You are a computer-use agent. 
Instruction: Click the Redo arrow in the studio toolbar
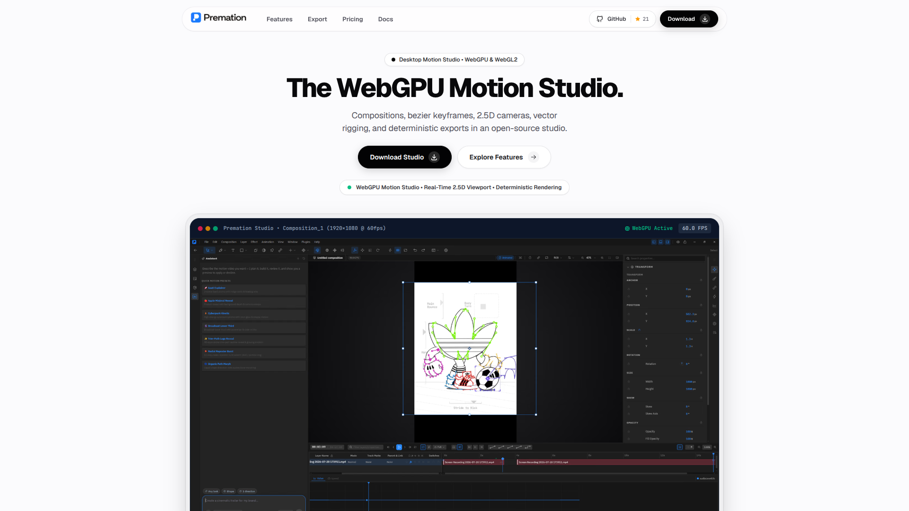tap(423, 250)
